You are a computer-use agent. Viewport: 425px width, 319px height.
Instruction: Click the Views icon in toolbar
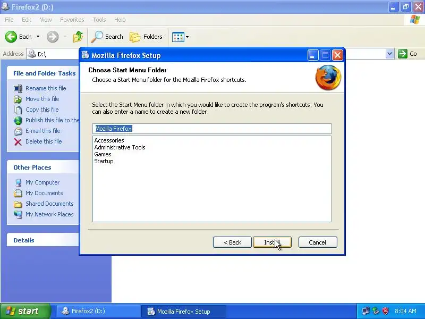click(x=178, y=37)
